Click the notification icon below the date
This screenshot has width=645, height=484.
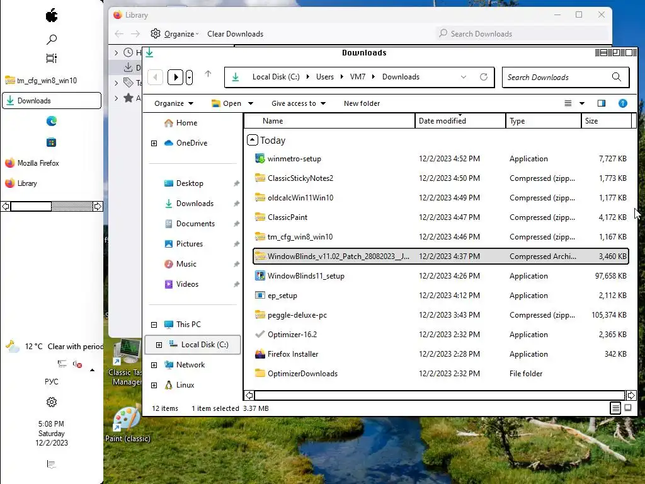tap(52, 464)
